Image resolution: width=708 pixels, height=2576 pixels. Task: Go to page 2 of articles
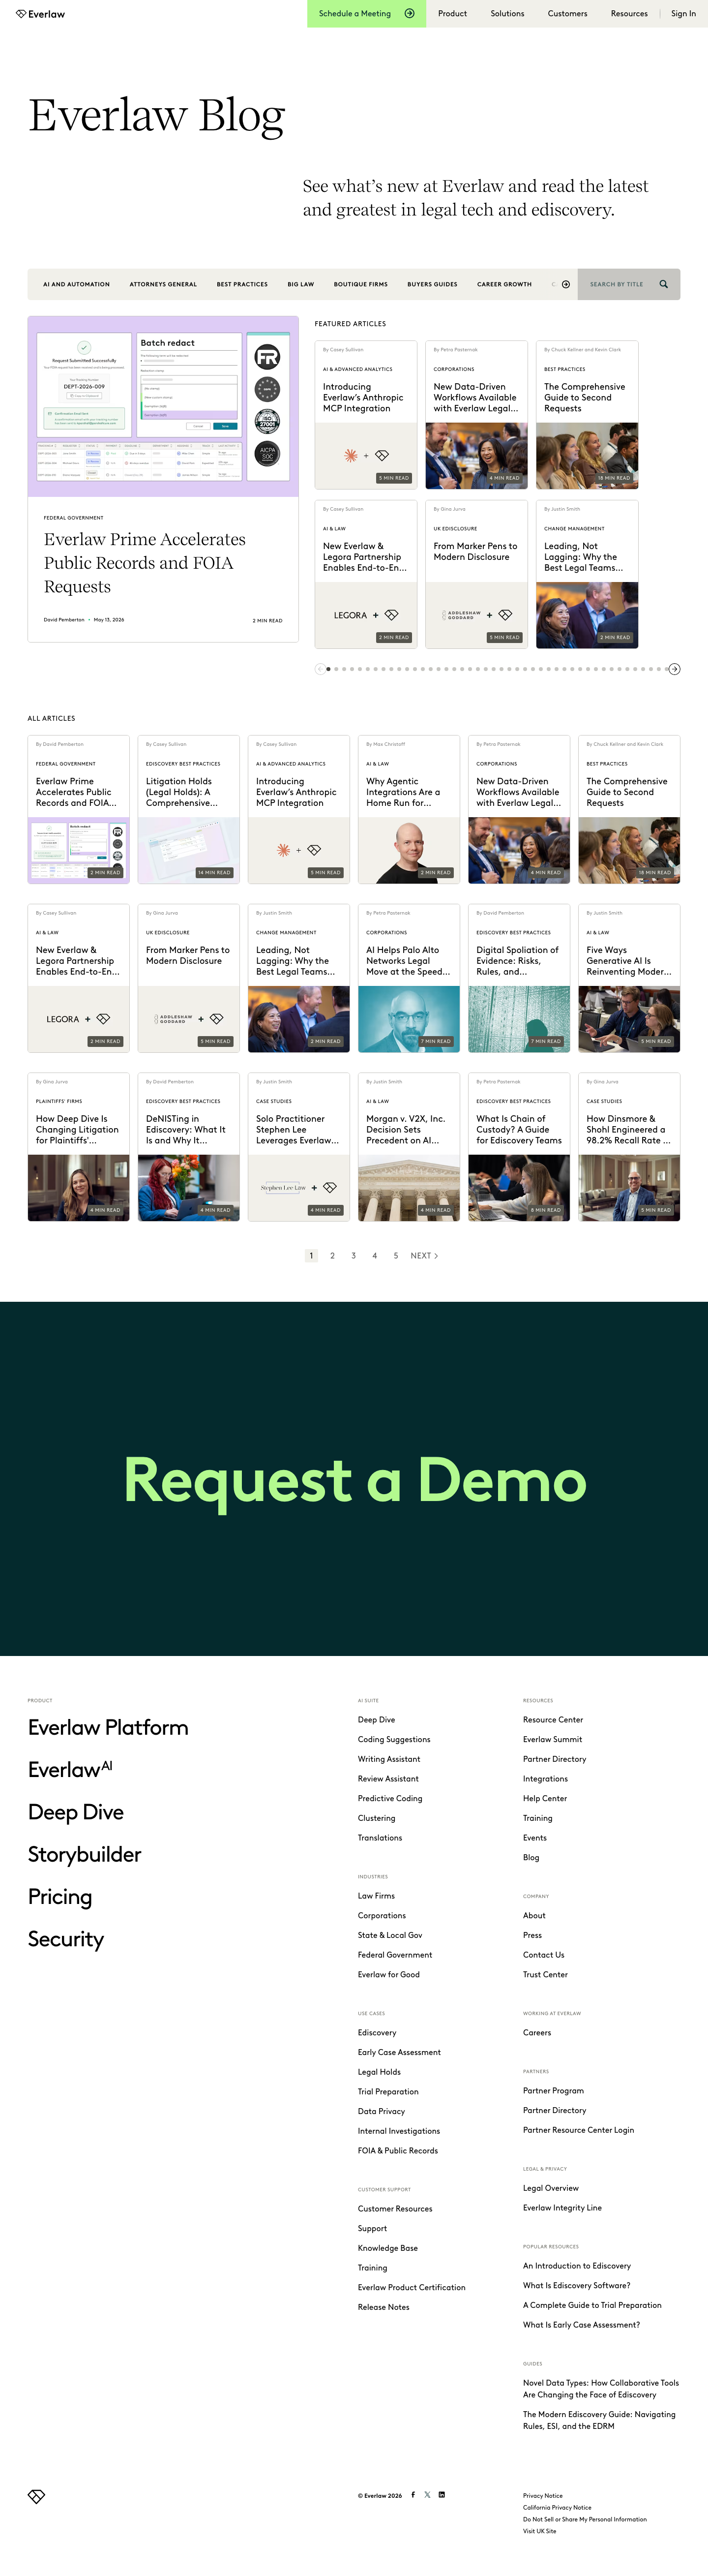(x=332, y=1256)
